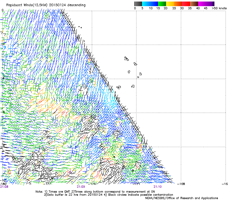Click the longitude label -168
Screen dimensions: 228x200
point(181,184)
